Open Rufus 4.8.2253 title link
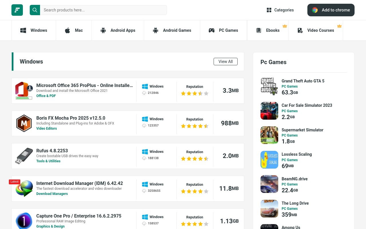This screenshot has height=229, width=366. pyautogui.click(x=52, y=151)
